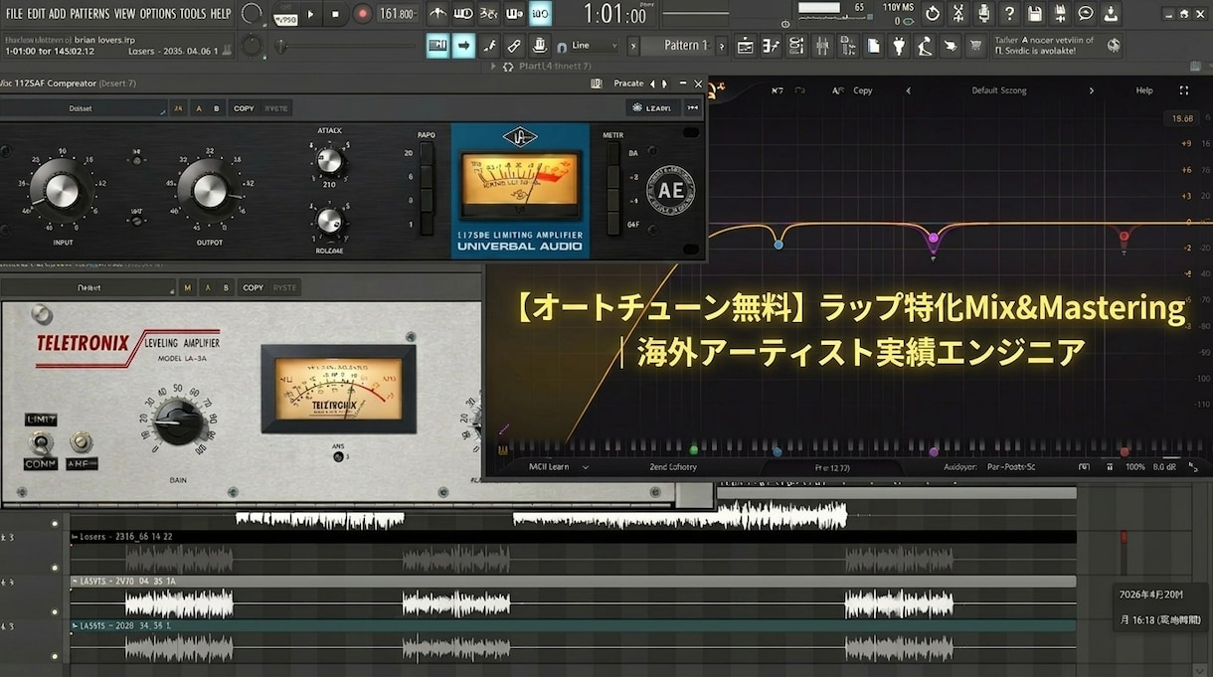The height and width of the screenshot is (677, 1213).
Task: Open the Plugin picker icon
Action: pyautogui.click(x=899, y=45)
